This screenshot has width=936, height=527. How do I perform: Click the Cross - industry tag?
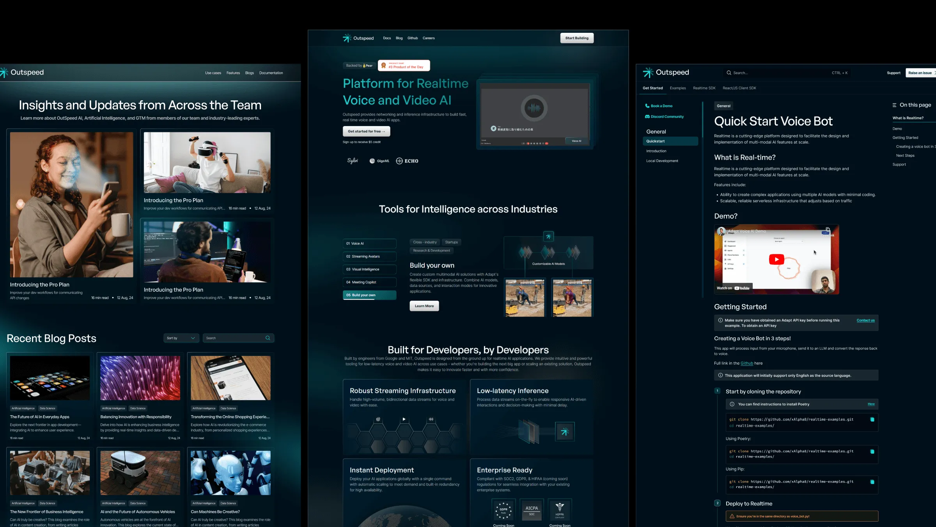click(425, 242)
